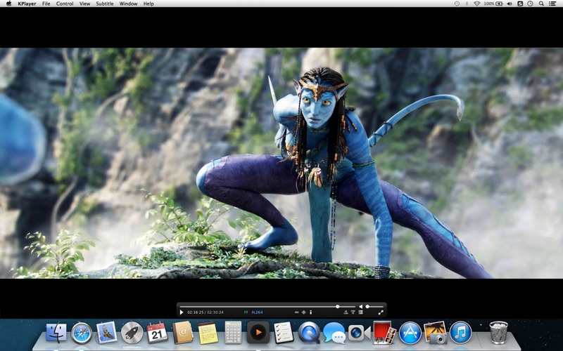Open iTunes music note in Dock
The image size is (563, 351).
point(461,333)
